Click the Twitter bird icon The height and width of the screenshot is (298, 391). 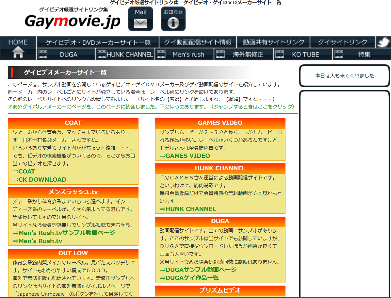click(383, 42)
